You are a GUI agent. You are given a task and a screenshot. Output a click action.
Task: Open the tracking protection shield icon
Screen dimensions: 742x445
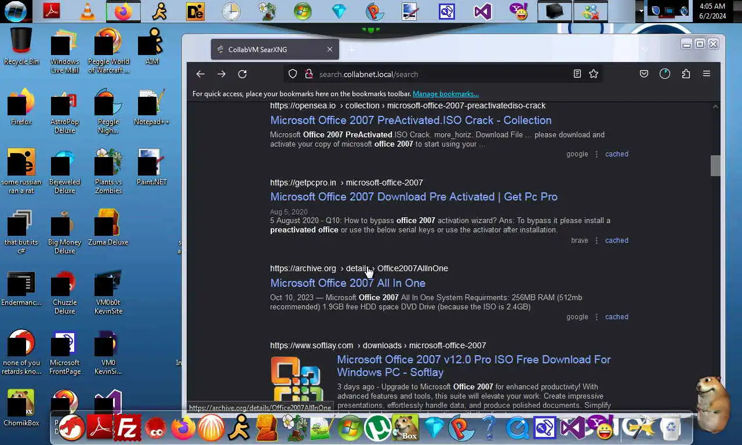[293, 74]
